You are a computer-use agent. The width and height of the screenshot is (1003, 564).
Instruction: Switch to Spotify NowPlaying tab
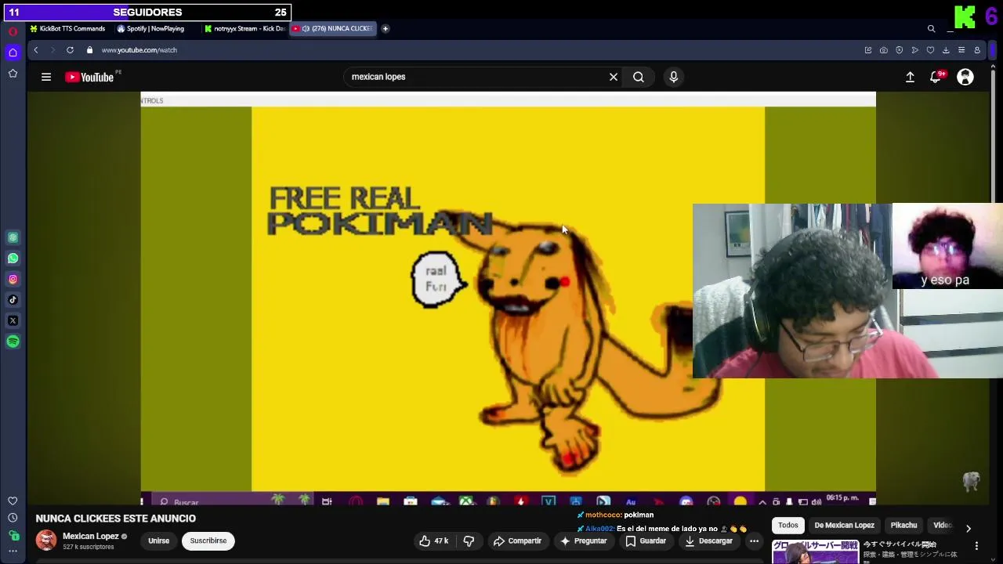point(152,28)
